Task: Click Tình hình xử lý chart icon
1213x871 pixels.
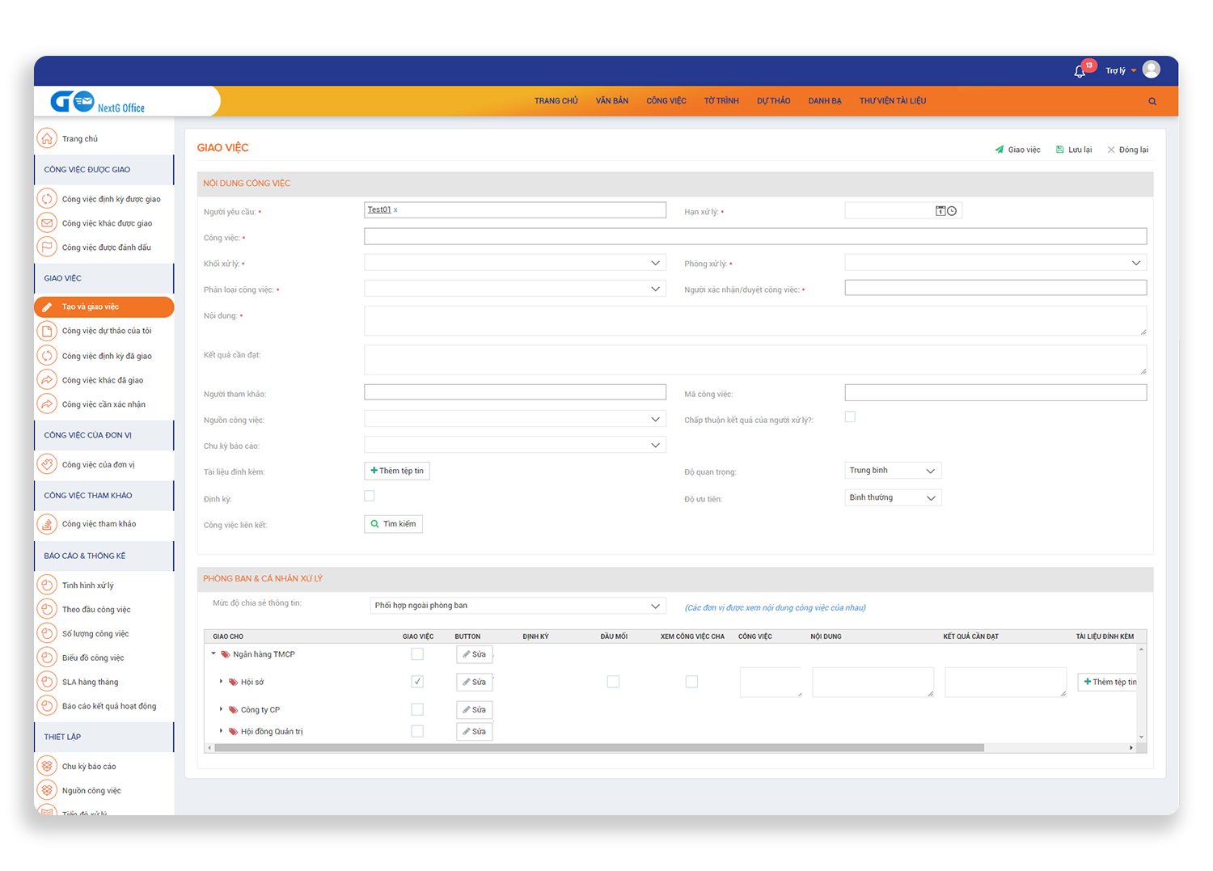Action: 47,585
